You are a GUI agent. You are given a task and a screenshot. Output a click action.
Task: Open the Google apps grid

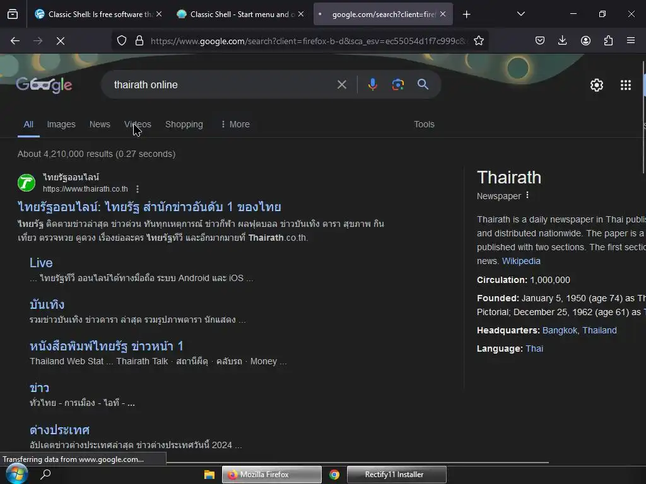tap(625, 85)
